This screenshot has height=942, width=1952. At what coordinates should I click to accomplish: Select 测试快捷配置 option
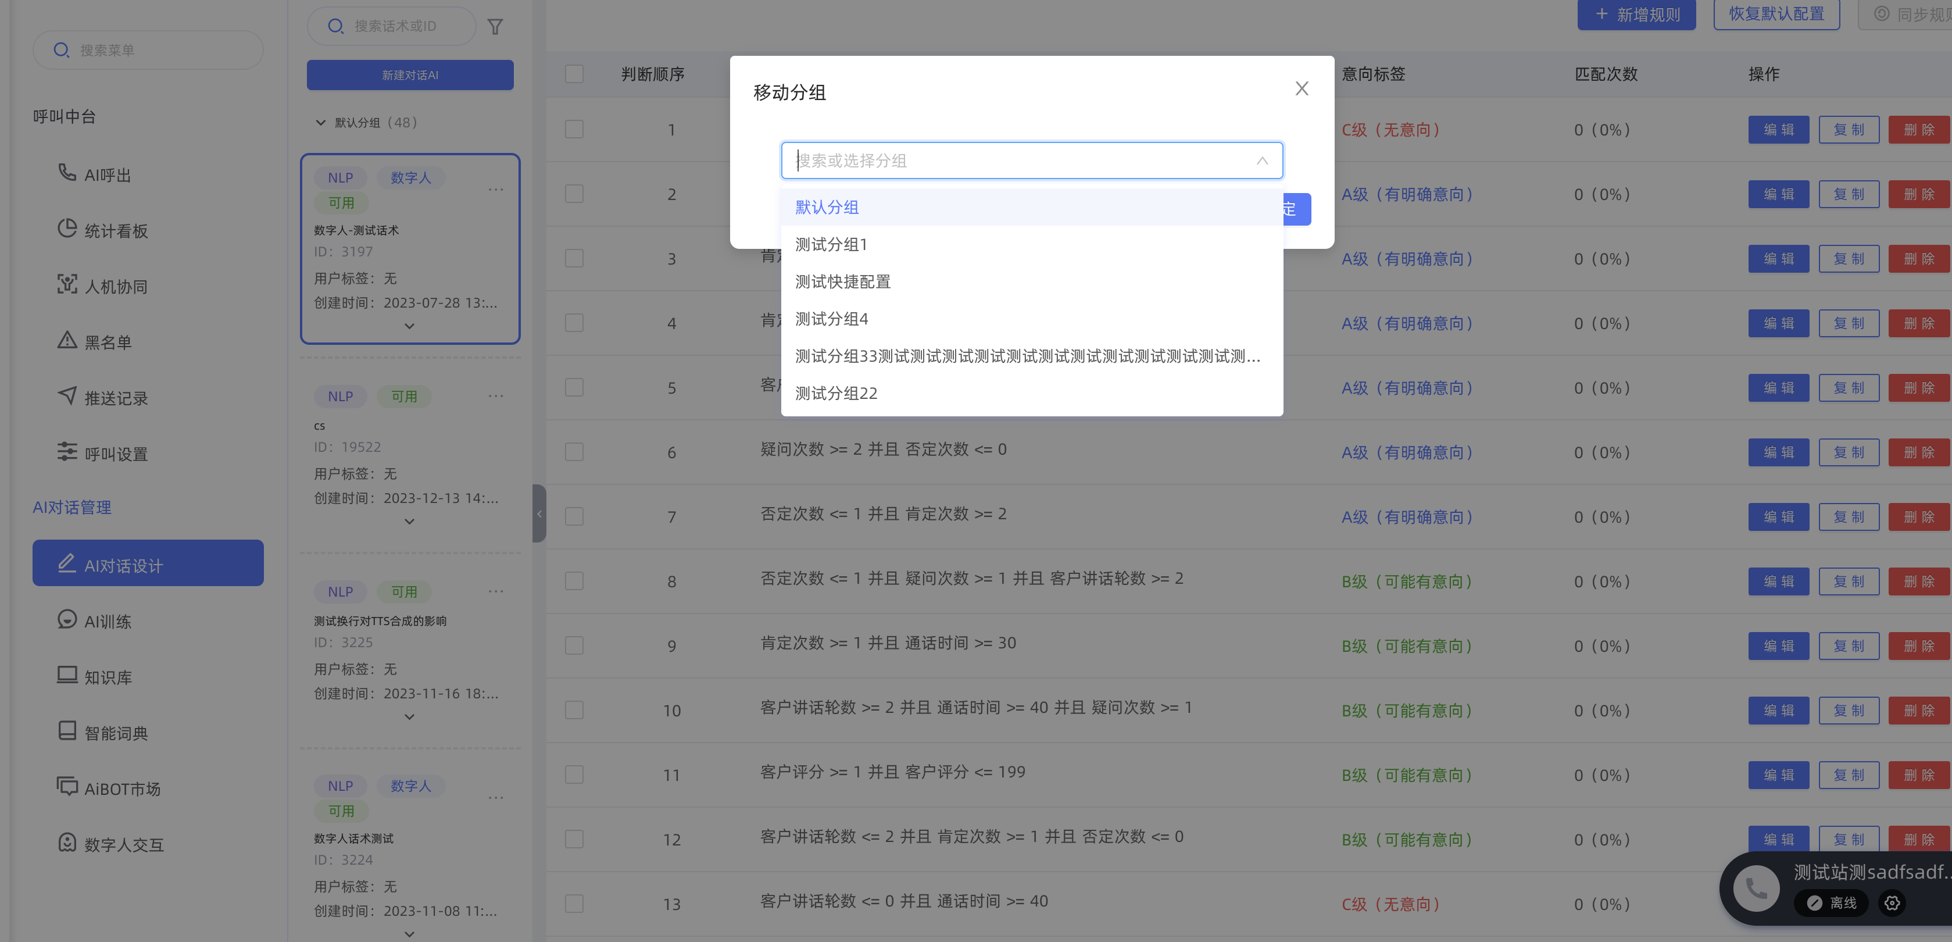(x=1032, y=281)
